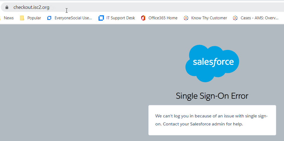The height and width of the screenshot is (141, 284).
Task: Click the lock icon in address bar
Action: click(7, 7)
